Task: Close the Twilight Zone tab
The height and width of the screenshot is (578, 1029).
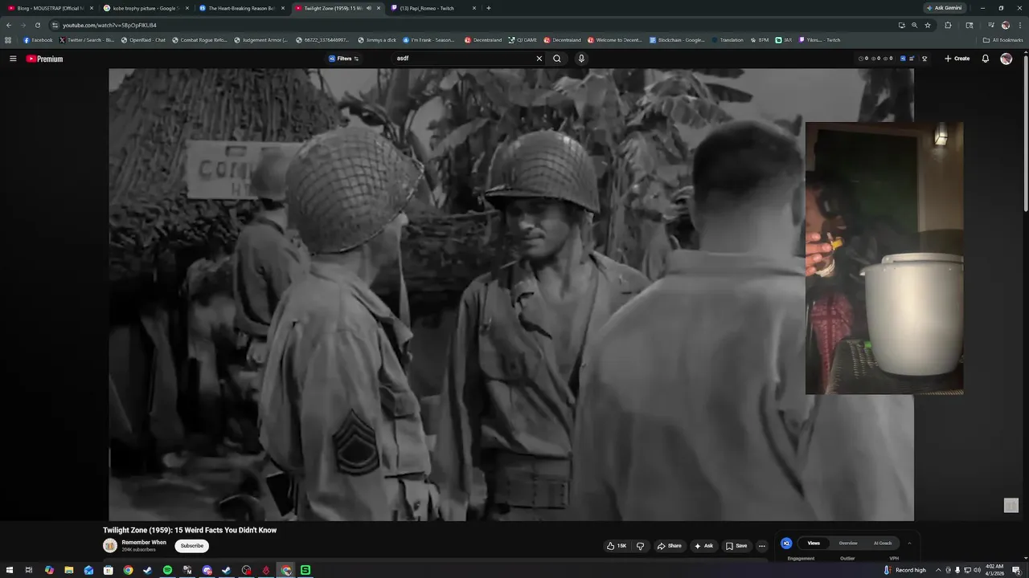Action: [379, 8]
